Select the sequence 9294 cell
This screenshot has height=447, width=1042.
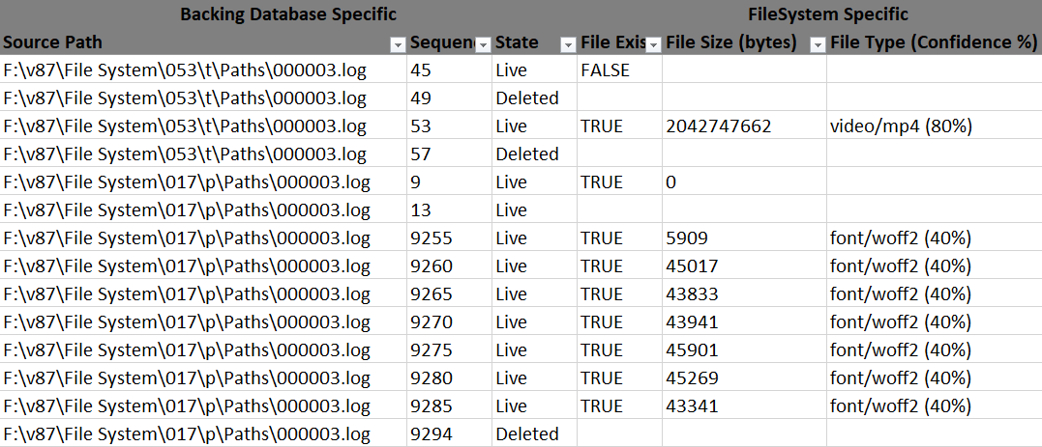[x=449, y=433]
